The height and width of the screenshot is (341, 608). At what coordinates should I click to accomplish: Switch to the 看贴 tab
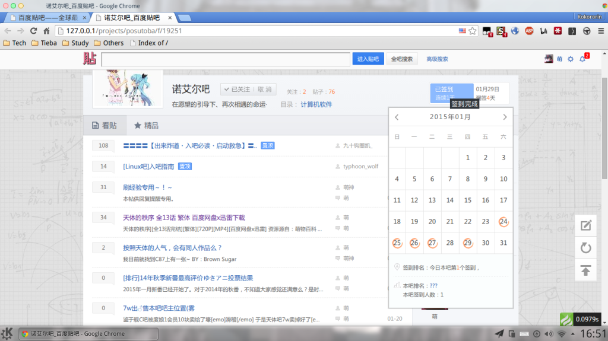tap(104, 126)
